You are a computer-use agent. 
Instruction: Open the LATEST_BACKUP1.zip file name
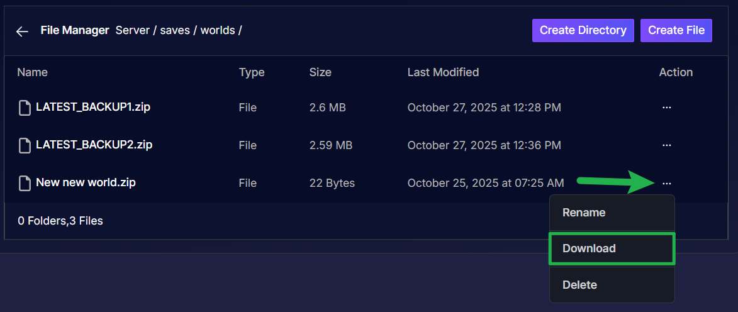(x=93, y=107)
